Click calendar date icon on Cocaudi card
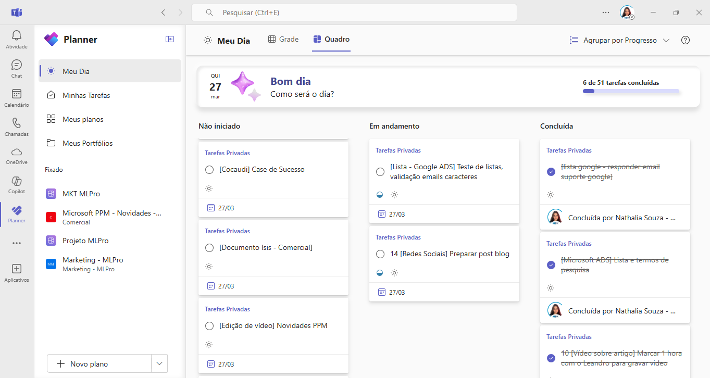710x378 pixels. point(211,208)
